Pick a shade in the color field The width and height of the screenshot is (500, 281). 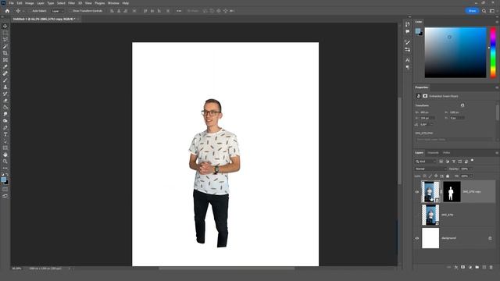click(x=455, y=52)
